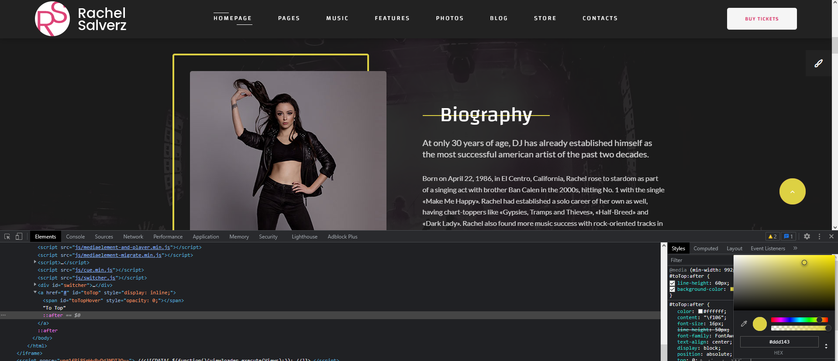Toggle the device toolbar icon
The image size is (838, 361).
pyautogui.click(x=19, y=236)
